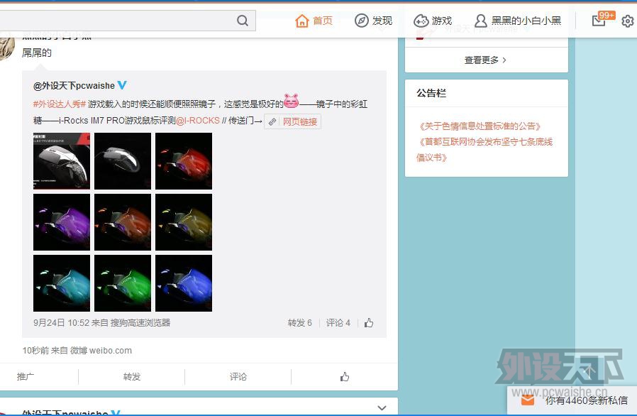The height and width of the screenshot is (416, 637).
Task: Click 评论 in the bottom action bar
Action: coord(238,377)
